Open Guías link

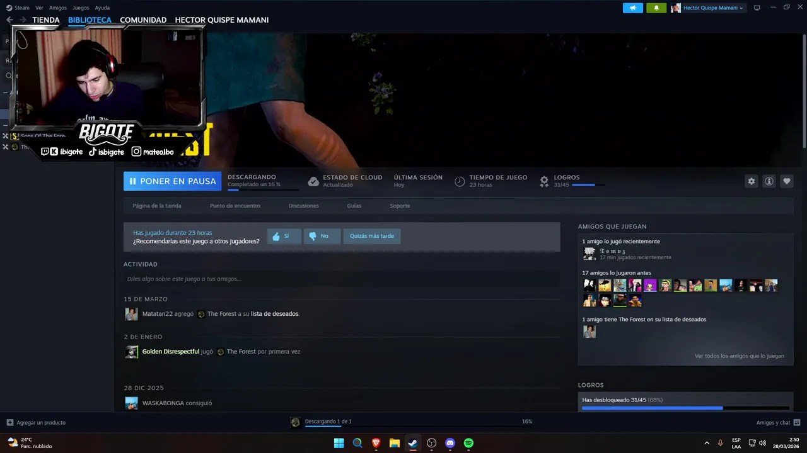(x=354, y=206)
